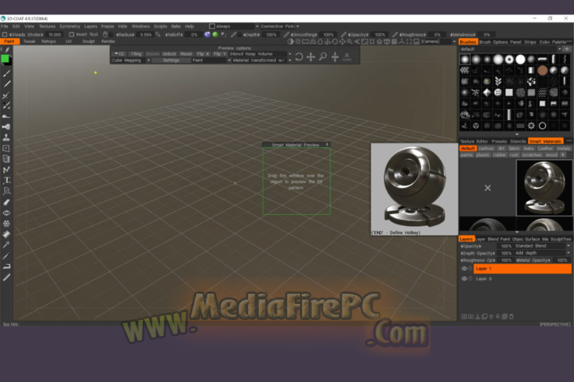Click plus button next to default brush set
The height and width of the screenshot is (382, 574).
click(567, 49)
